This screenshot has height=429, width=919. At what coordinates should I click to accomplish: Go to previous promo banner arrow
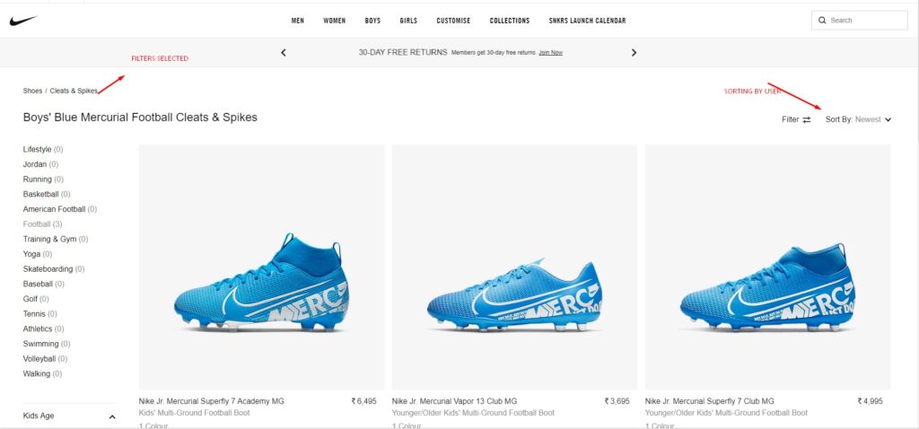pyautogui.click(x=284, y=52)
